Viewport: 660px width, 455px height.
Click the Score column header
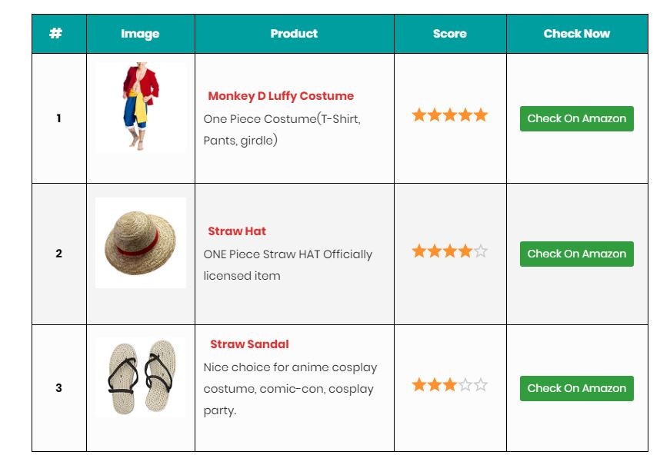pos(450,34)
